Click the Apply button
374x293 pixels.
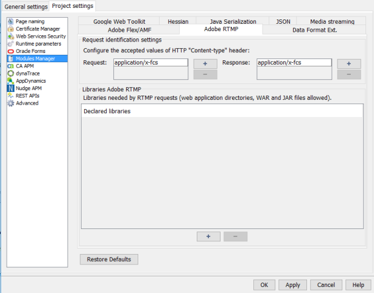click(x=292, y=285)
